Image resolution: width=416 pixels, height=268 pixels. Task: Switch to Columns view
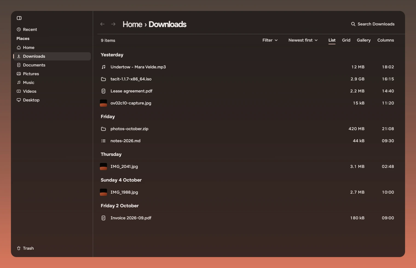(386, 40)
